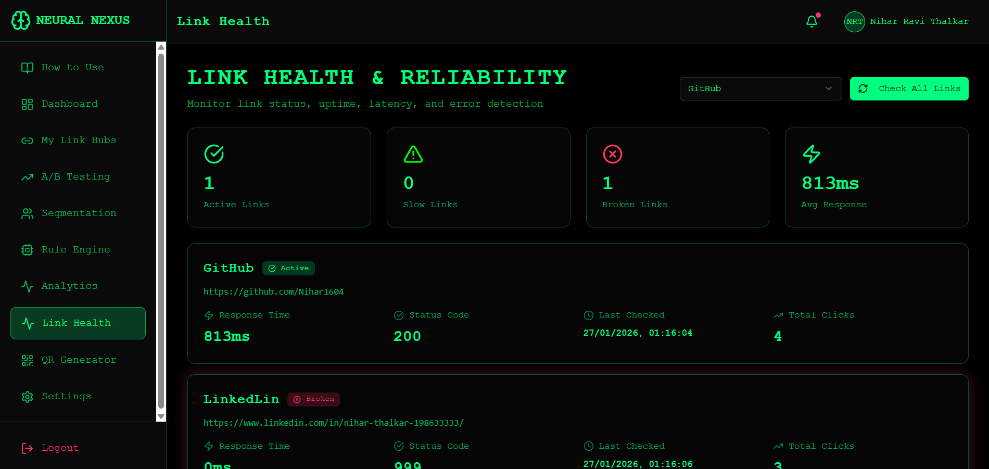The width and height of the screenshot is (989, 469).
Task: Click the 813ms Avg Response value
Action: (830, 183)
